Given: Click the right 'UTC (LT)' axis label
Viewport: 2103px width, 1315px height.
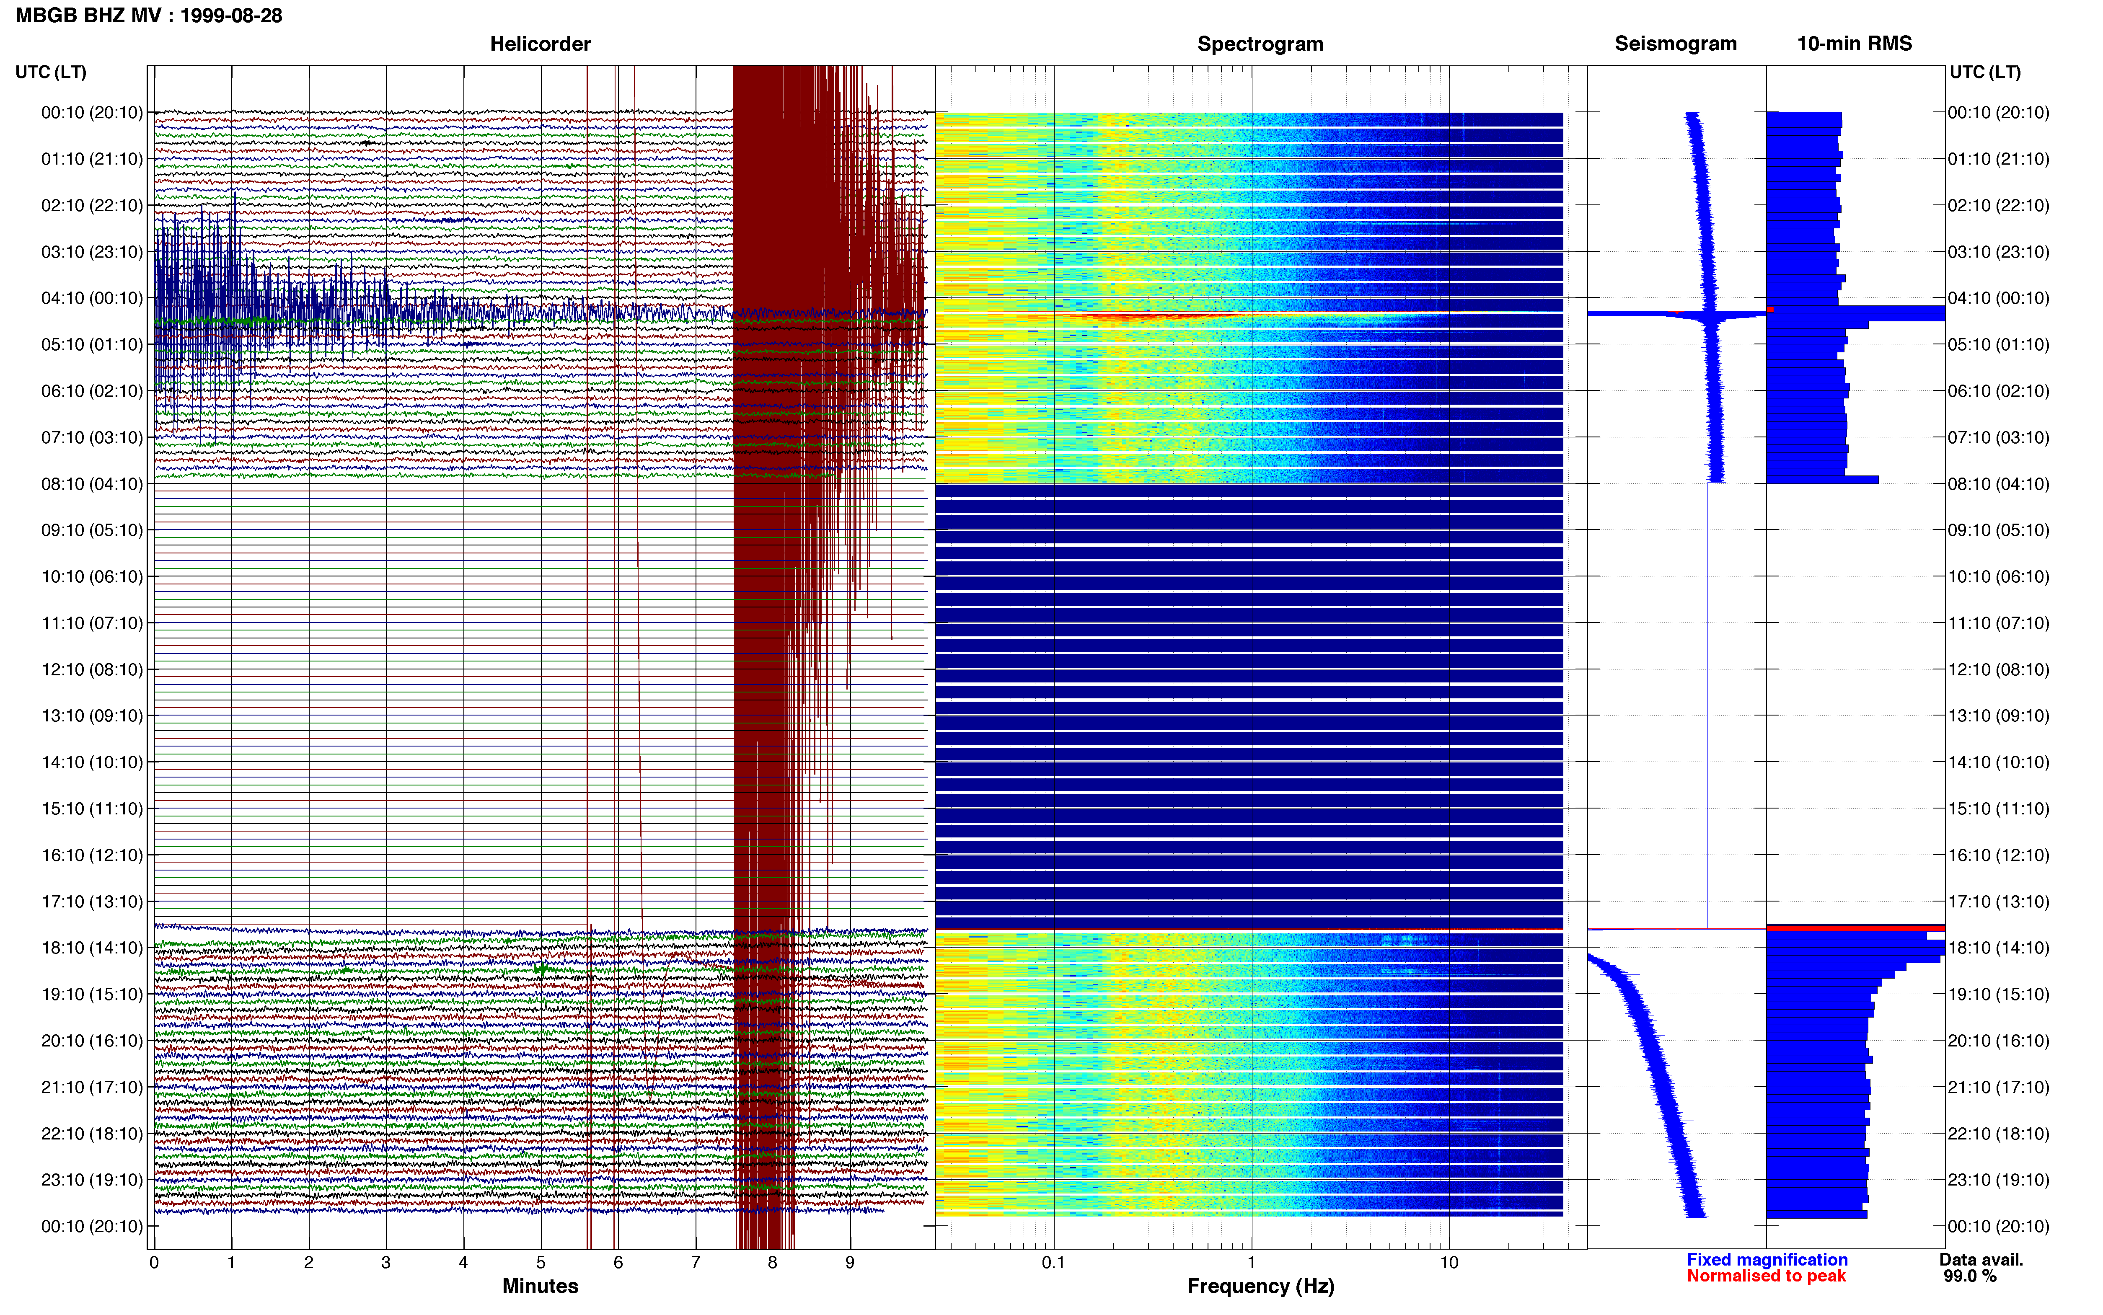Looking at the screenshot, I should pyautogui.click(x=1985, y=72).
